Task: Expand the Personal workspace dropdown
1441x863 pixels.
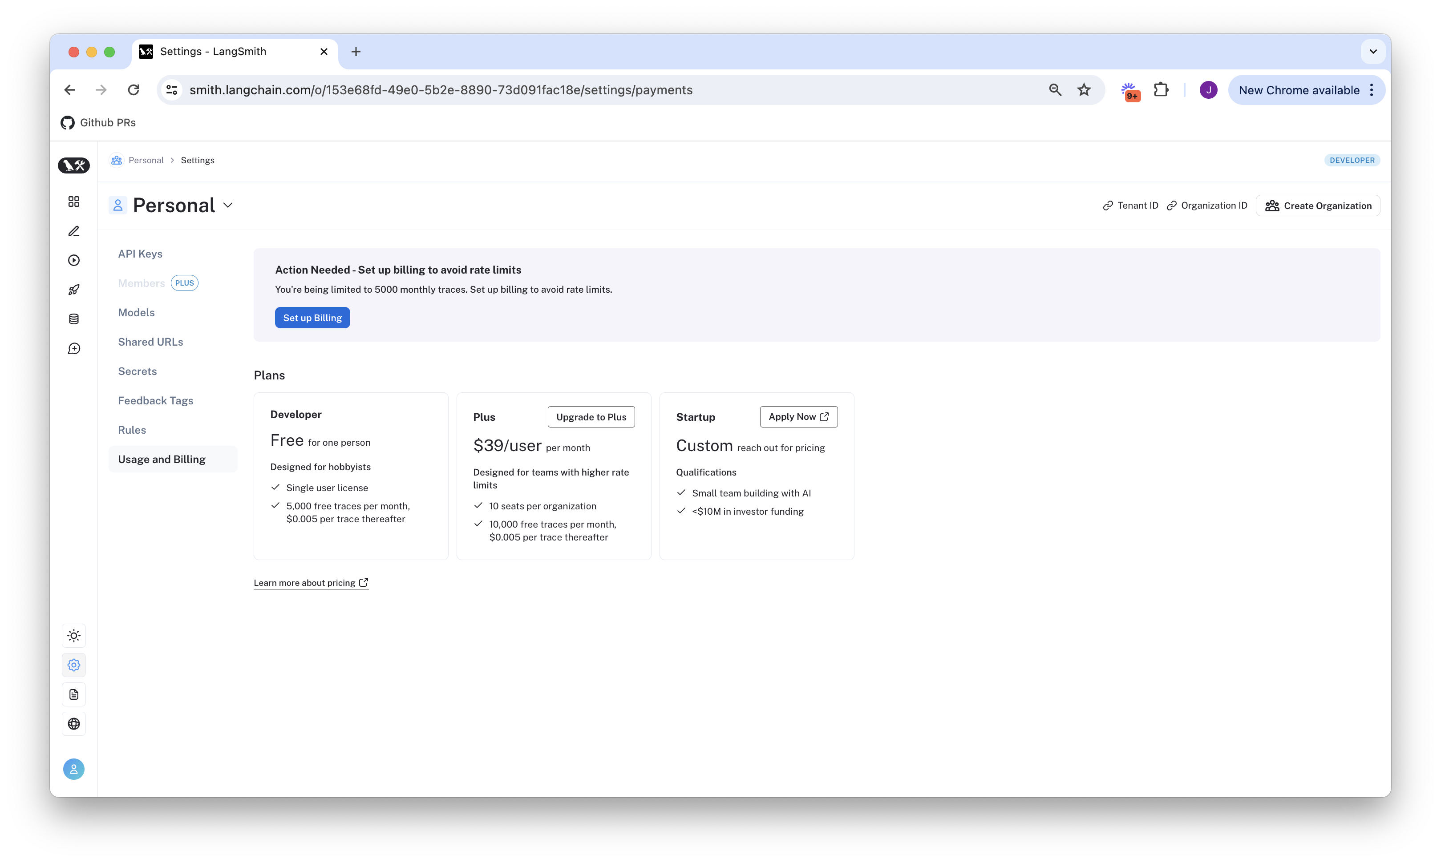Action: (228, 205)
